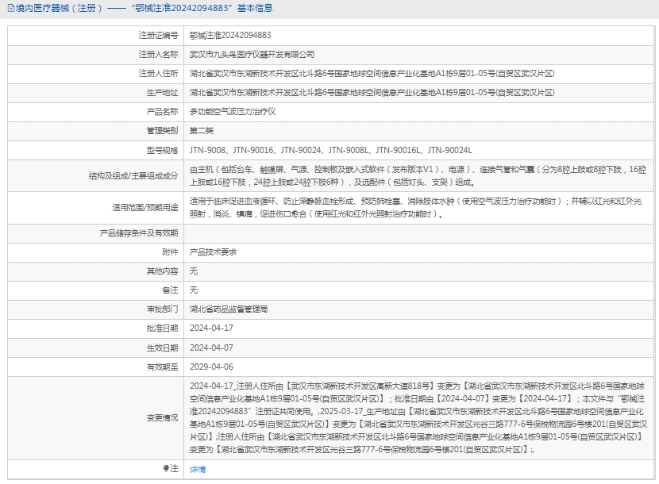This screenshot has width=659, height=484.
Task: Click the 结构及组成/主要组成成分 label
Action: pyautogui.click(x=133, y=175)
